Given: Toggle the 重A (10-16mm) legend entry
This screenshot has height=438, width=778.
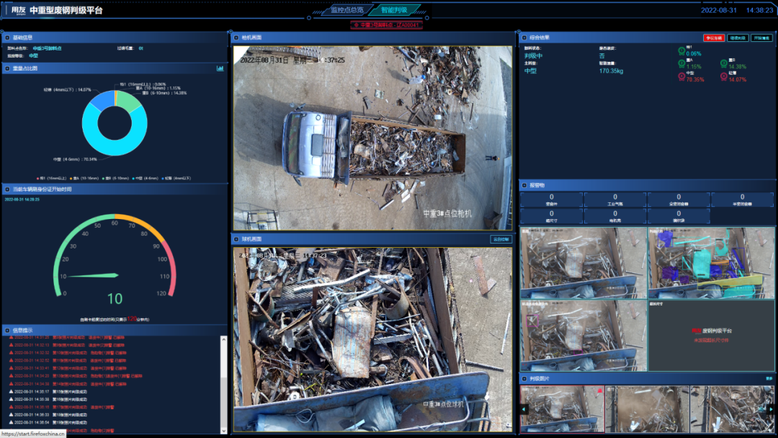Looking at the screenshot, I should [x=84, y=179].
